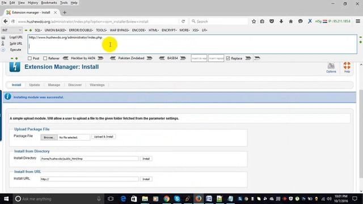The height and width of the screenshot is (204, 363).
Task: Open the Tools menu in menu bar
Action: [64, 3]
